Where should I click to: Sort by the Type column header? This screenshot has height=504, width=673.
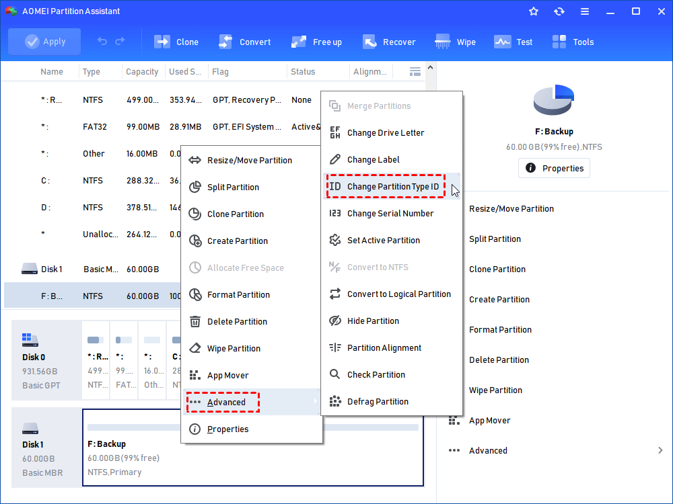(92, 72)
